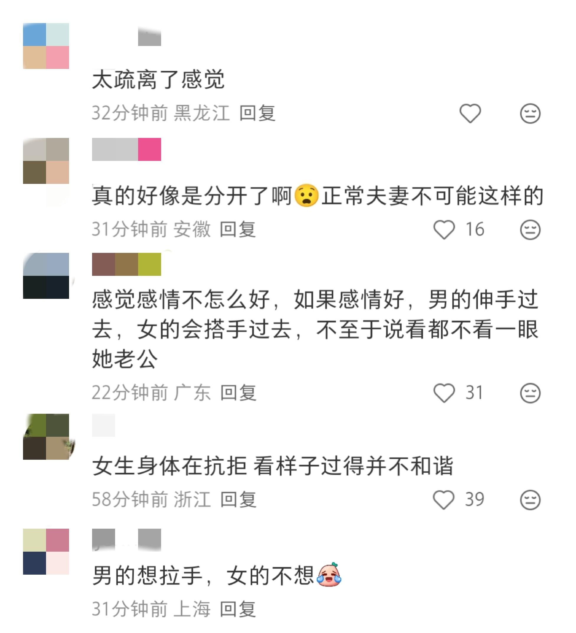Tap dislike face on 广东 comment
Viewport: 576px width, 633px height.
pyautogui.click(x=530, y=393)
